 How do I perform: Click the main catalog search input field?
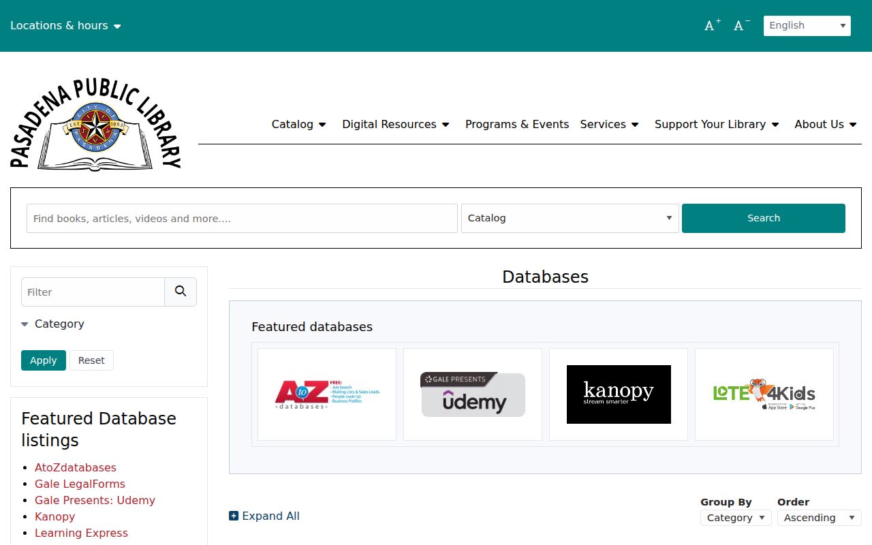click(242, 218)
